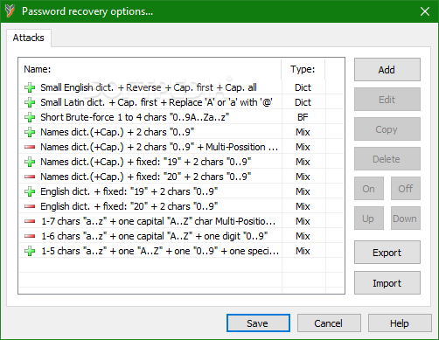This screenshot has width=439, height=340.
Task: Move attack Up with Up button
Action: 369,219
